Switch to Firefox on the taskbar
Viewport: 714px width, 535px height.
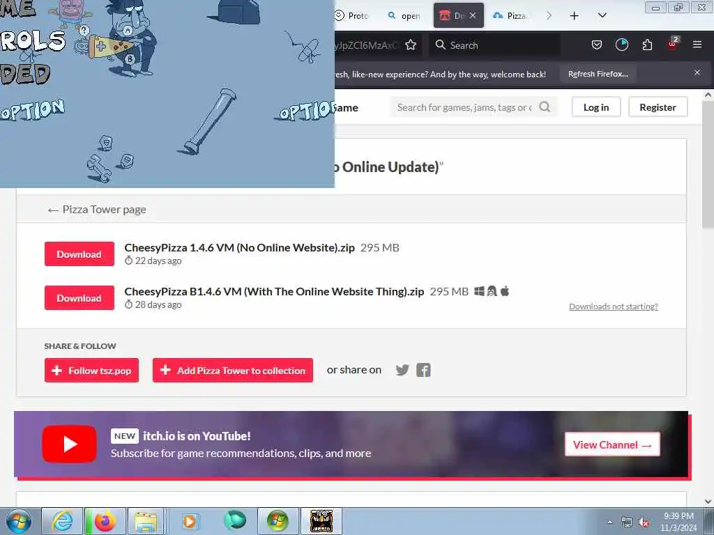pyautogui.click(x=105, y=521)
